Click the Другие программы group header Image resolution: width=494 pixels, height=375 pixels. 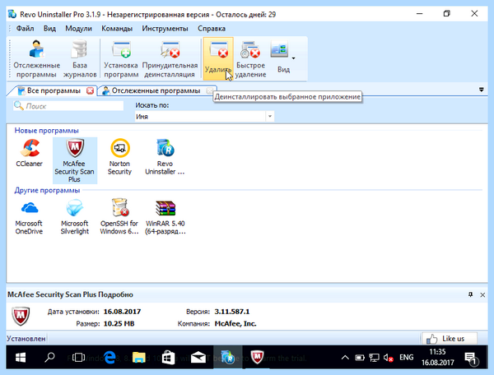(47, 190)
